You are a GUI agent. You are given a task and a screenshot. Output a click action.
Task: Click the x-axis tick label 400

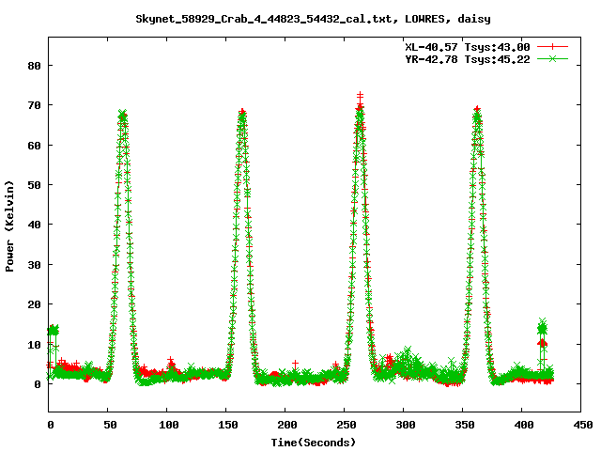tap(524, 425)
